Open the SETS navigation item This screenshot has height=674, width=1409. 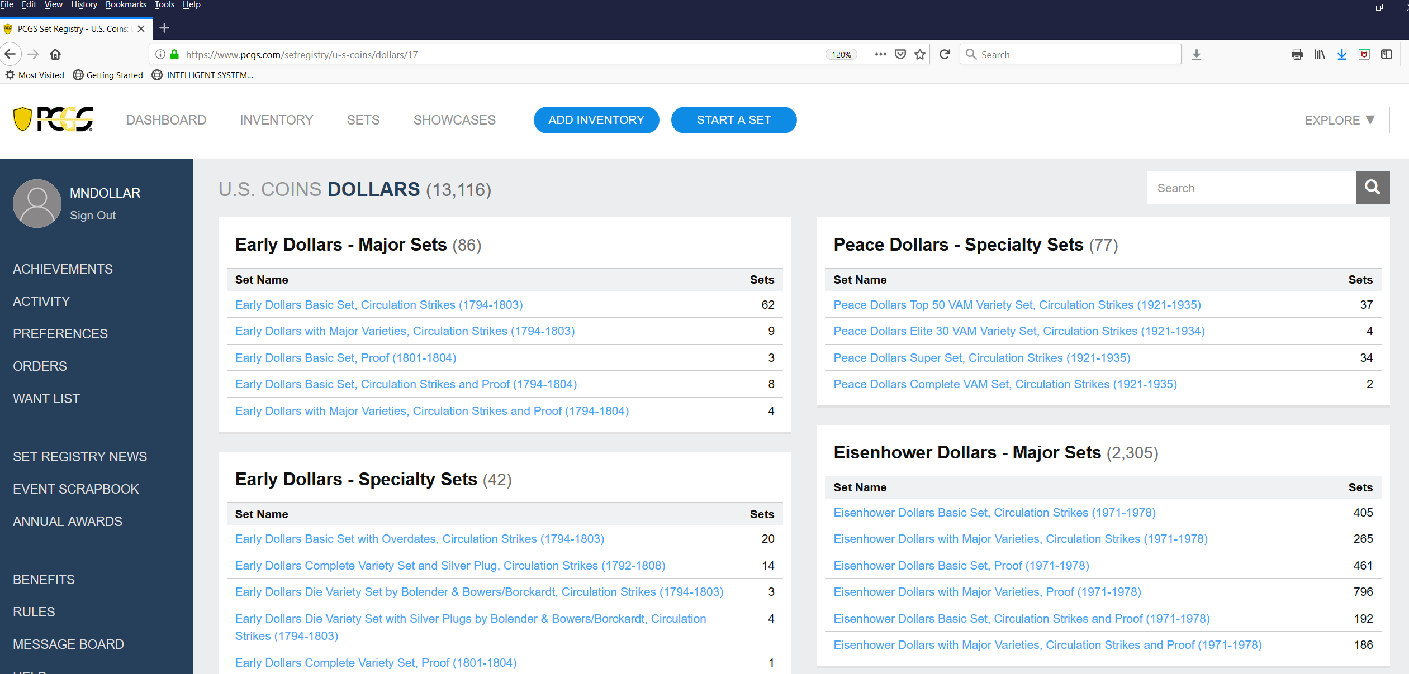[x=363, y=120]
